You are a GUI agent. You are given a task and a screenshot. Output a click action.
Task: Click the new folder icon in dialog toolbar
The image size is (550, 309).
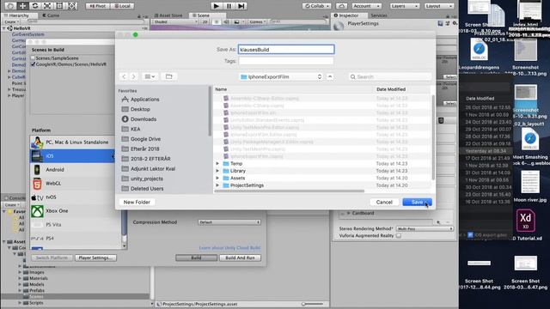point(168,76)
